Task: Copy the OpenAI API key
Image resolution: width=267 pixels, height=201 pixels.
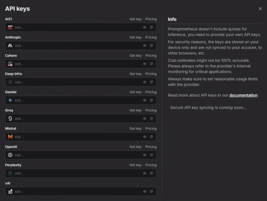Action: (151, 155)
